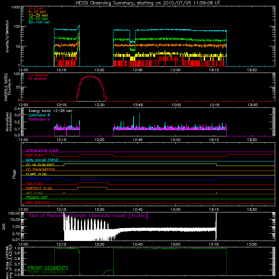Screen dimensions: 279x279
Task: Click the ATTENUATOR_STATE flag label
Action: tap(42, 151)
